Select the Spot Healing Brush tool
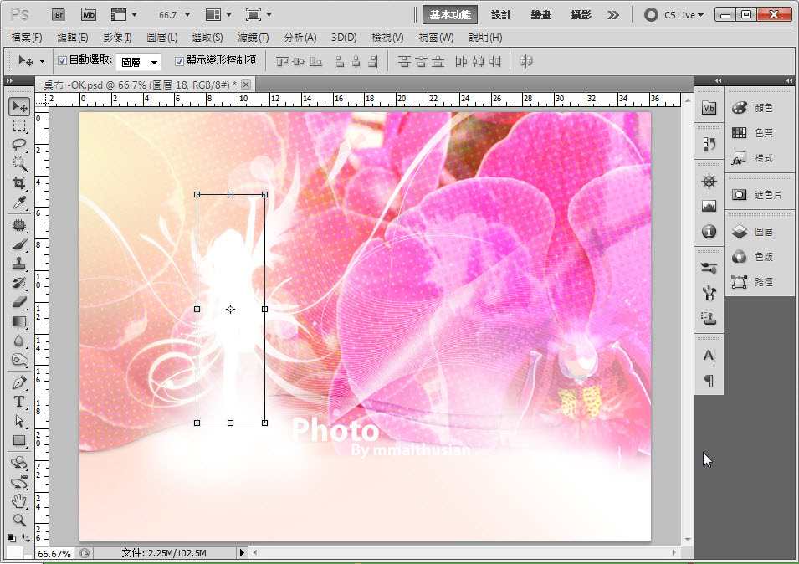The image size is (799, 564). [x=19, y=225]
